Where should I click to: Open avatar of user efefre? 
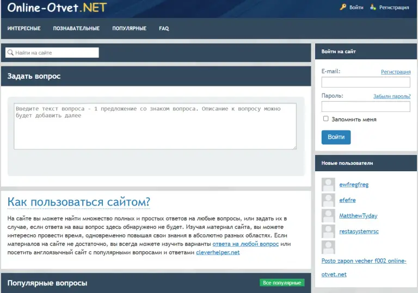(328, 200)
